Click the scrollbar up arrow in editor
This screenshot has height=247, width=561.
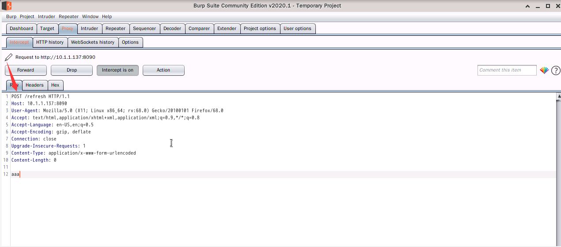[558, 96]
